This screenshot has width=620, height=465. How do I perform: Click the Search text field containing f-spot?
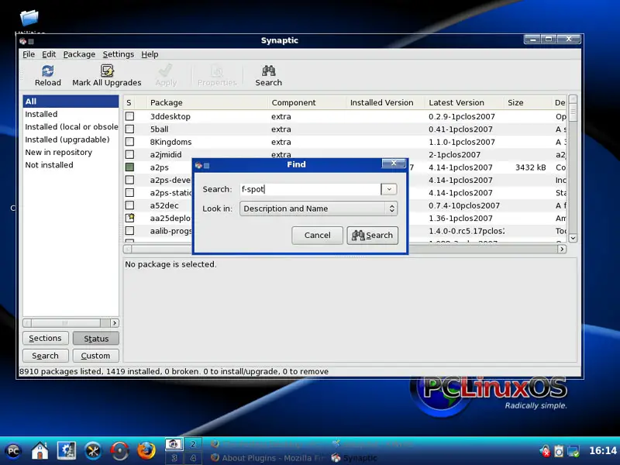(x=311, y=189)
